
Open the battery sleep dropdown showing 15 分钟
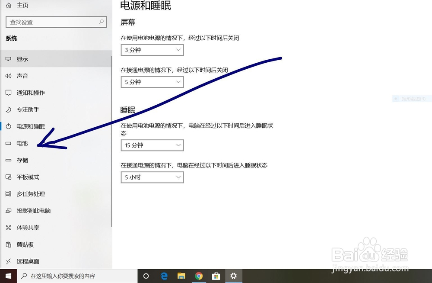tap(152, 145)
